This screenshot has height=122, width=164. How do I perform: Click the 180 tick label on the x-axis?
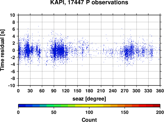pos(89,91)
